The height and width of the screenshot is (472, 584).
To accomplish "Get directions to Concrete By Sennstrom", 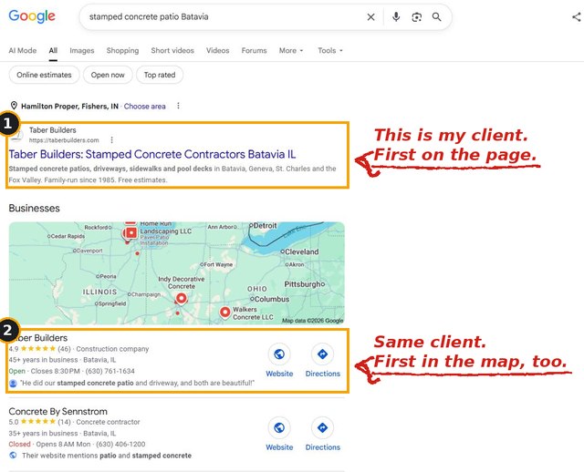I will click(x=322, y=427).
